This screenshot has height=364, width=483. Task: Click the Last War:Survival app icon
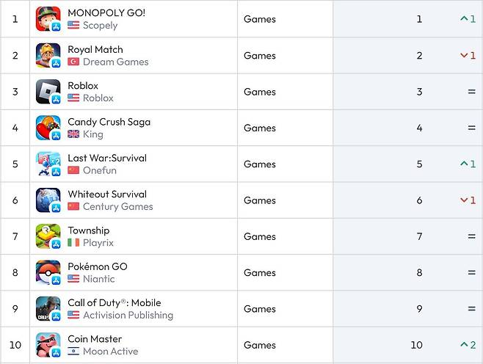click(48, 164)
